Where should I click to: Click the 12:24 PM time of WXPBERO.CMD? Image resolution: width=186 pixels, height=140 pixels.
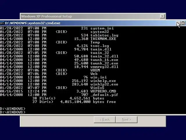37,91
